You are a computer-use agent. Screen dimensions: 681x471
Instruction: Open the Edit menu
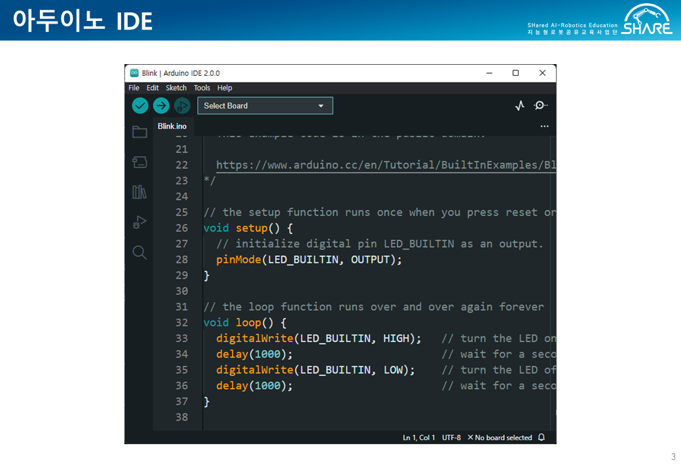(x=153, y=88)
